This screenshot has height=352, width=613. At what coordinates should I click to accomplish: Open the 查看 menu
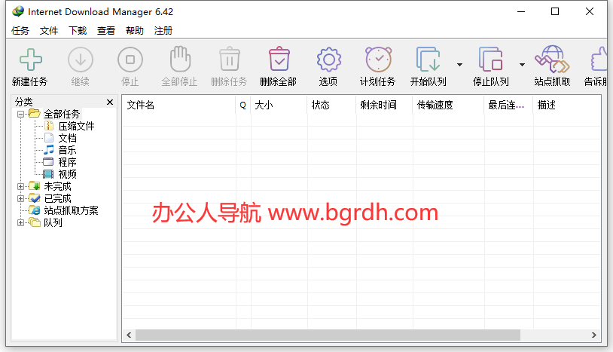[x=106, y=30]
